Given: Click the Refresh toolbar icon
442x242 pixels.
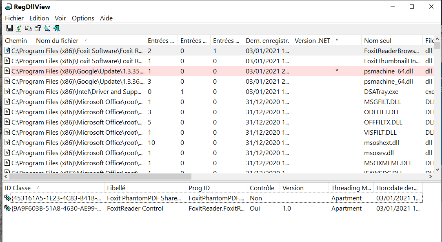Looking at the screenshot, I should (x=19, y=28).
